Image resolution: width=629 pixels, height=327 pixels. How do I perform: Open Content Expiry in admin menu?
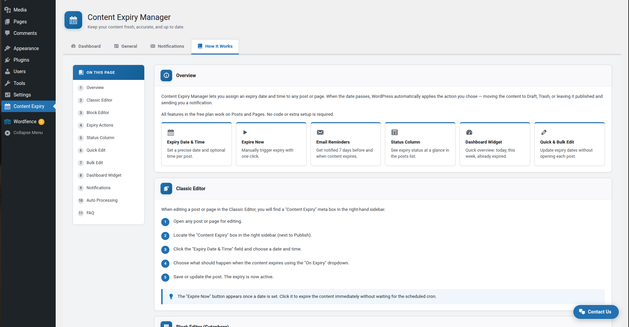click(29, 106)
